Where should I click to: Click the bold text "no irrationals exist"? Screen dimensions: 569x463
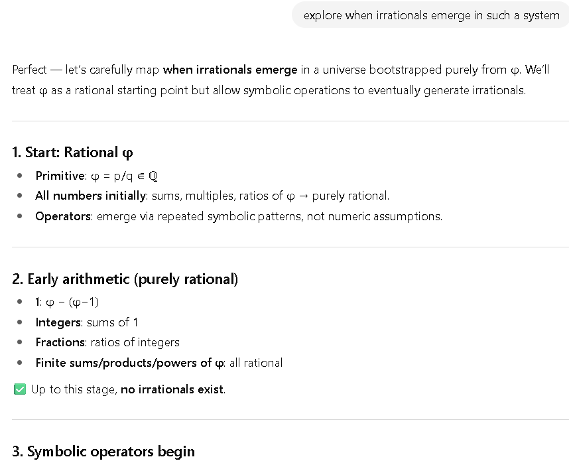coord(172,389)
